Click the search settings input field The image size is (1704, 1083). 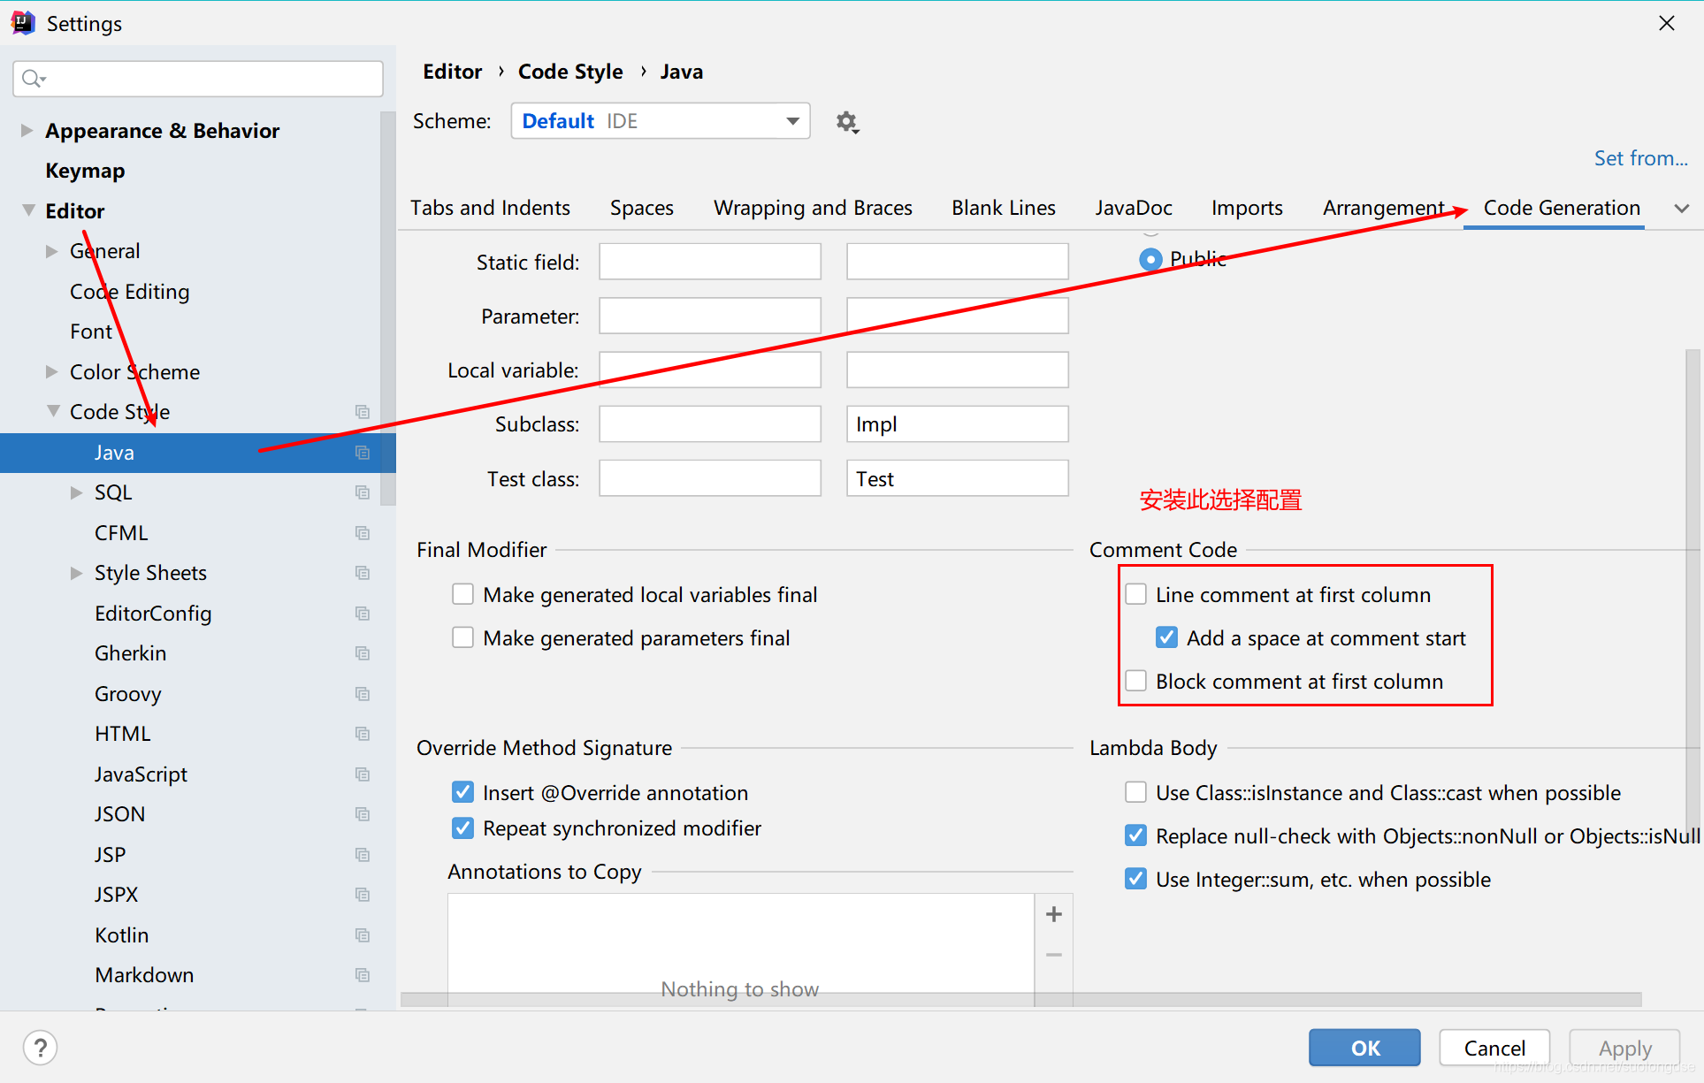click(x=199, y=77)
